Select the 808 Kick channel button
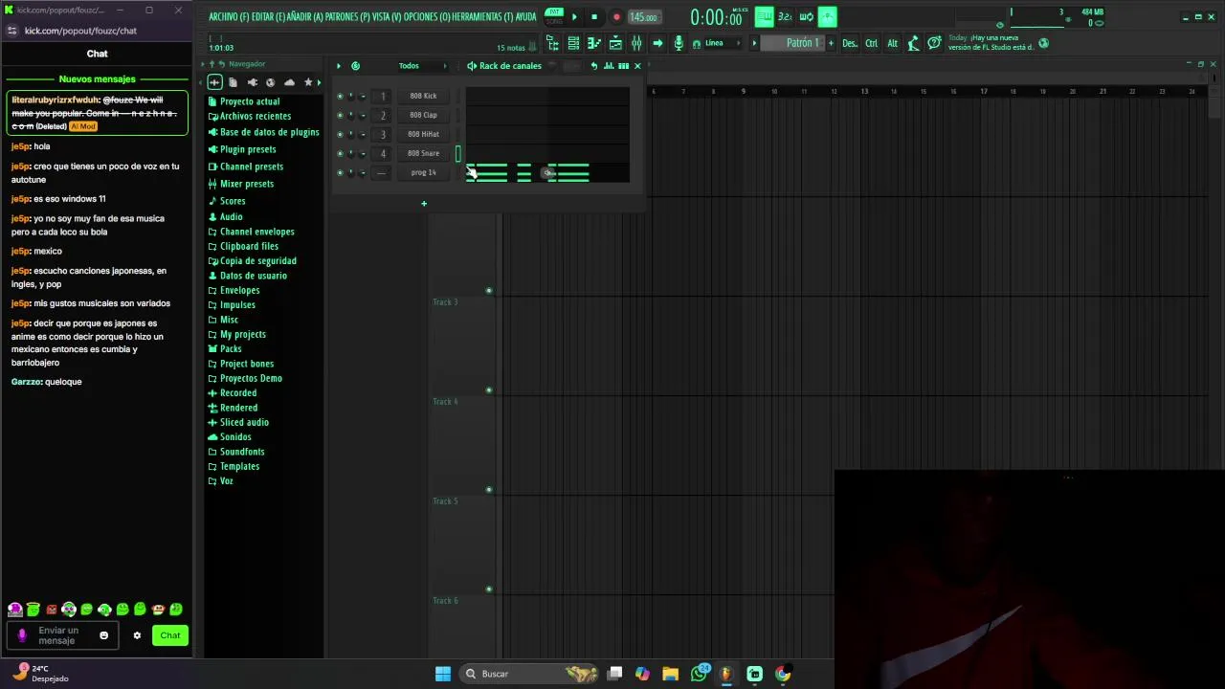Screen dimensions: 1225x689 click(423, 96)
